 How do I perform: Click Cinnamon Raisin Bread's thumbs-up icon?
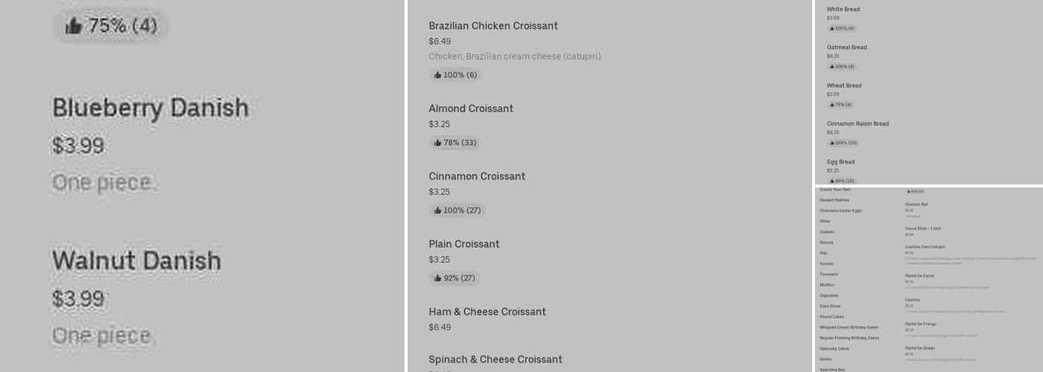click(x=832, y=143)
